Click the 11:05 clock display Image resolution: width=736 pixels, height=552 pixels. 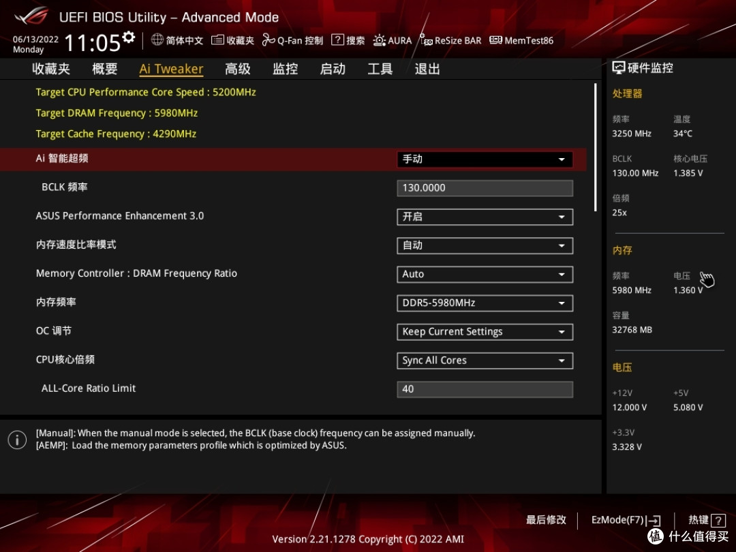(92, 43)
